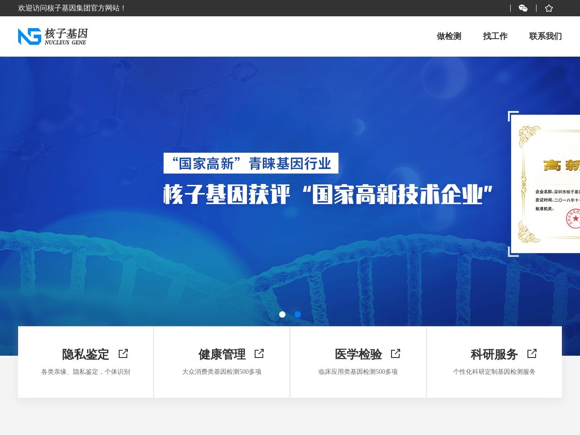Open external link icon beside 隐私鉴定
580x435 pixels.
123,353
